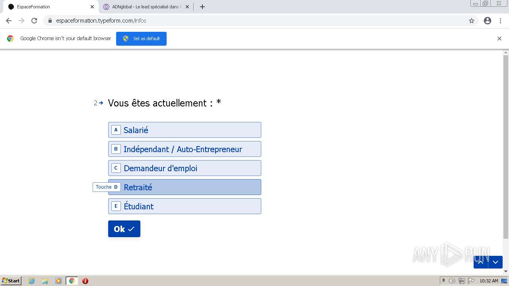Image resolution: width=509 pixels, height=286 pixels.
Task: Open the red Opera-style taskbar icon
Action: click(85, 281)
